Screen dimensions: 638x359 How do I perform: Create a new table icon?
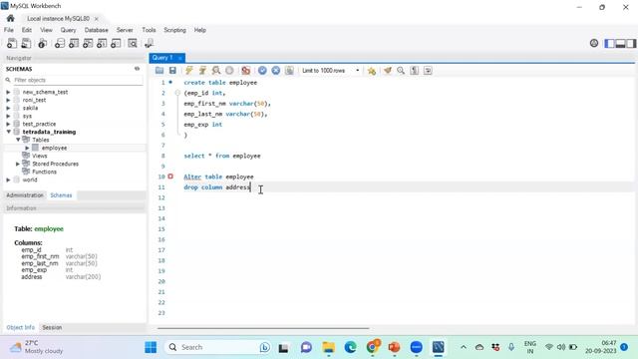pos(74,43)
